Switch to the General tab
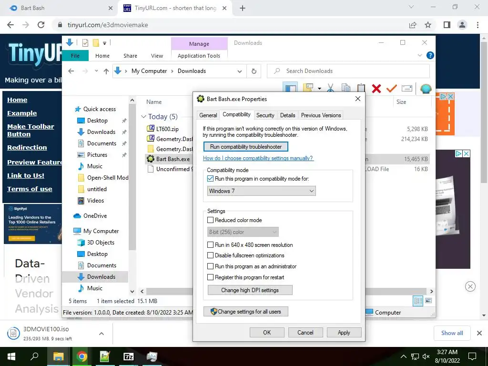The image size is (488, 366). coord(208,115)
